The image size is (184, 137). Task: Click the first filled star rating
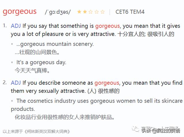click(79, 12)
